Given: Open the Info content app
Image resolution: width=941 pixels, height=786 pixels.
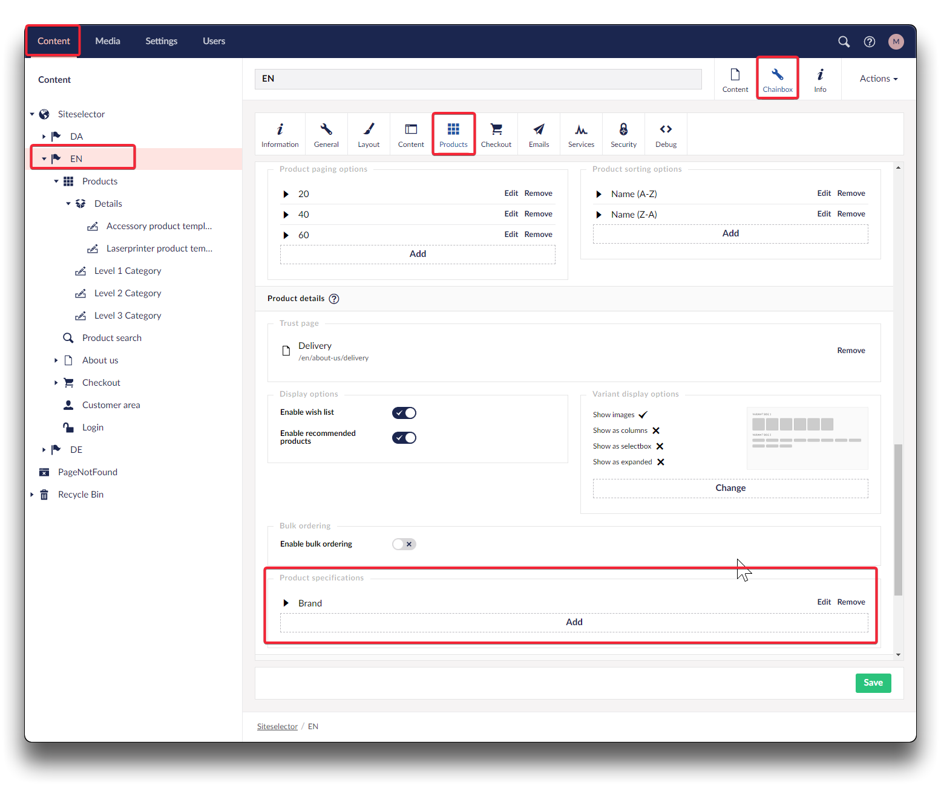Looking at the screenshot, I should (x=820, y=79).
